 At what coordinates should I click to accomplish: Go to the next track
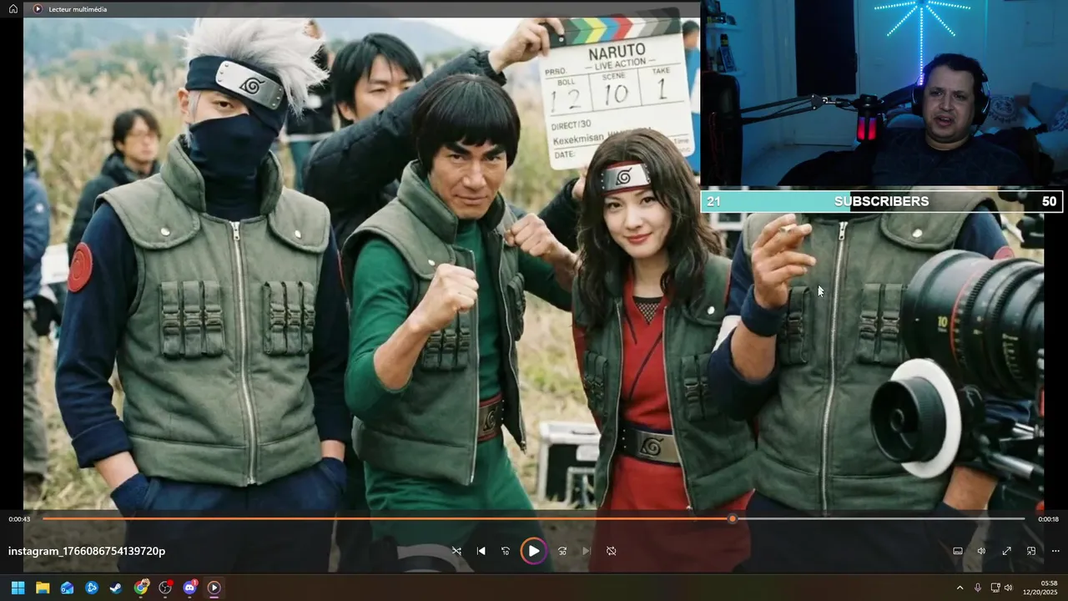(x=586, y=551)
